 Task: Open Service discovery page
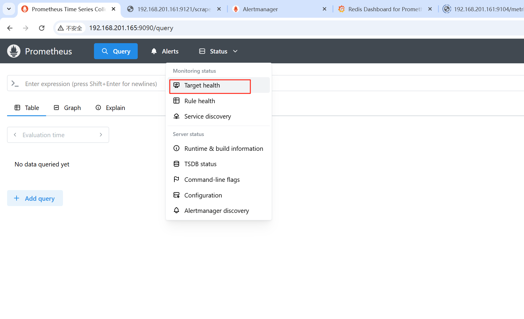click(x=219, y=116)
